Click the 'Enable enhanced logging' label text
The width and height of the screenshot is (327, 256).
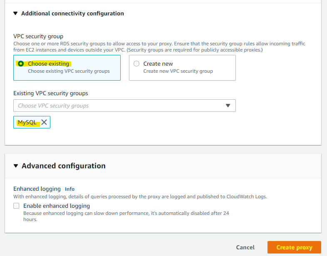pos(57,206)
